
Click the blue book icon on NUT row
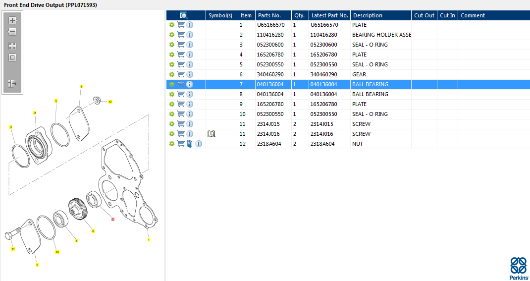coord(190,144)
